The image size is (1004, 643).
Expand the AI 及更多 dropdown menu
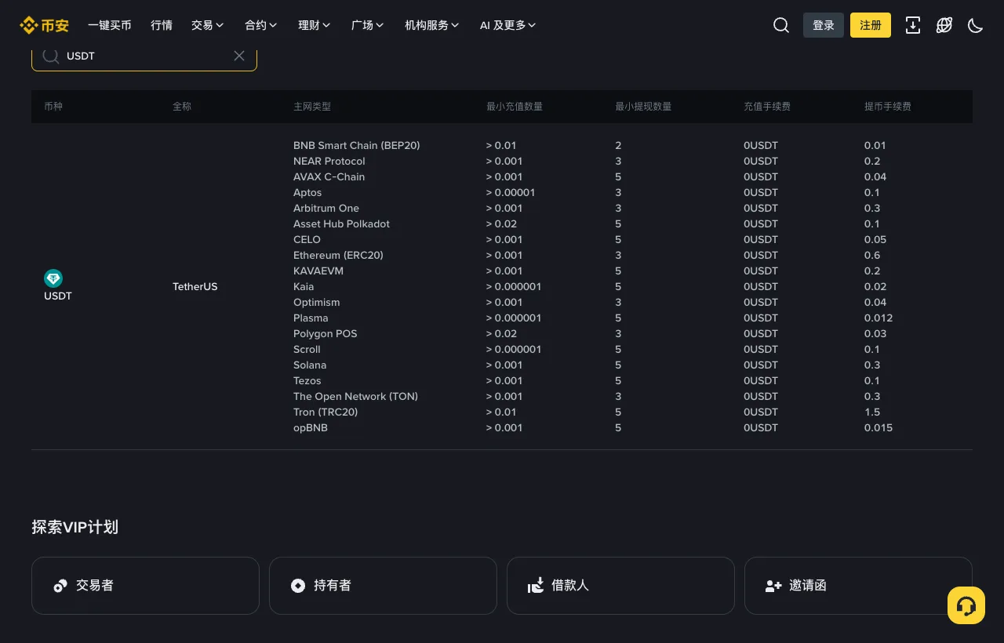[x=508, y=25]
